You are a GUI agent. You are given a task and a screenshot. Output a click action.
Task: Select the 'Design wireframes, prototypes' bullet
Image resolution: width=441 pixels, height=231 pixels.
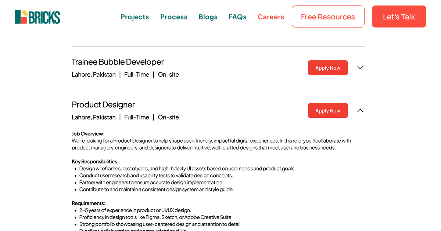187,169
